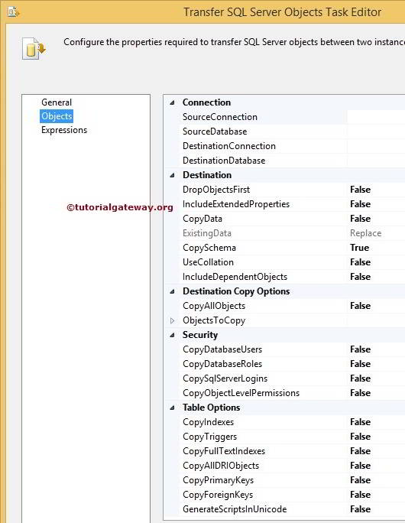Select the IncludeDependentObjects False value
The image size is (405, 523).
(x=361, y=277)
